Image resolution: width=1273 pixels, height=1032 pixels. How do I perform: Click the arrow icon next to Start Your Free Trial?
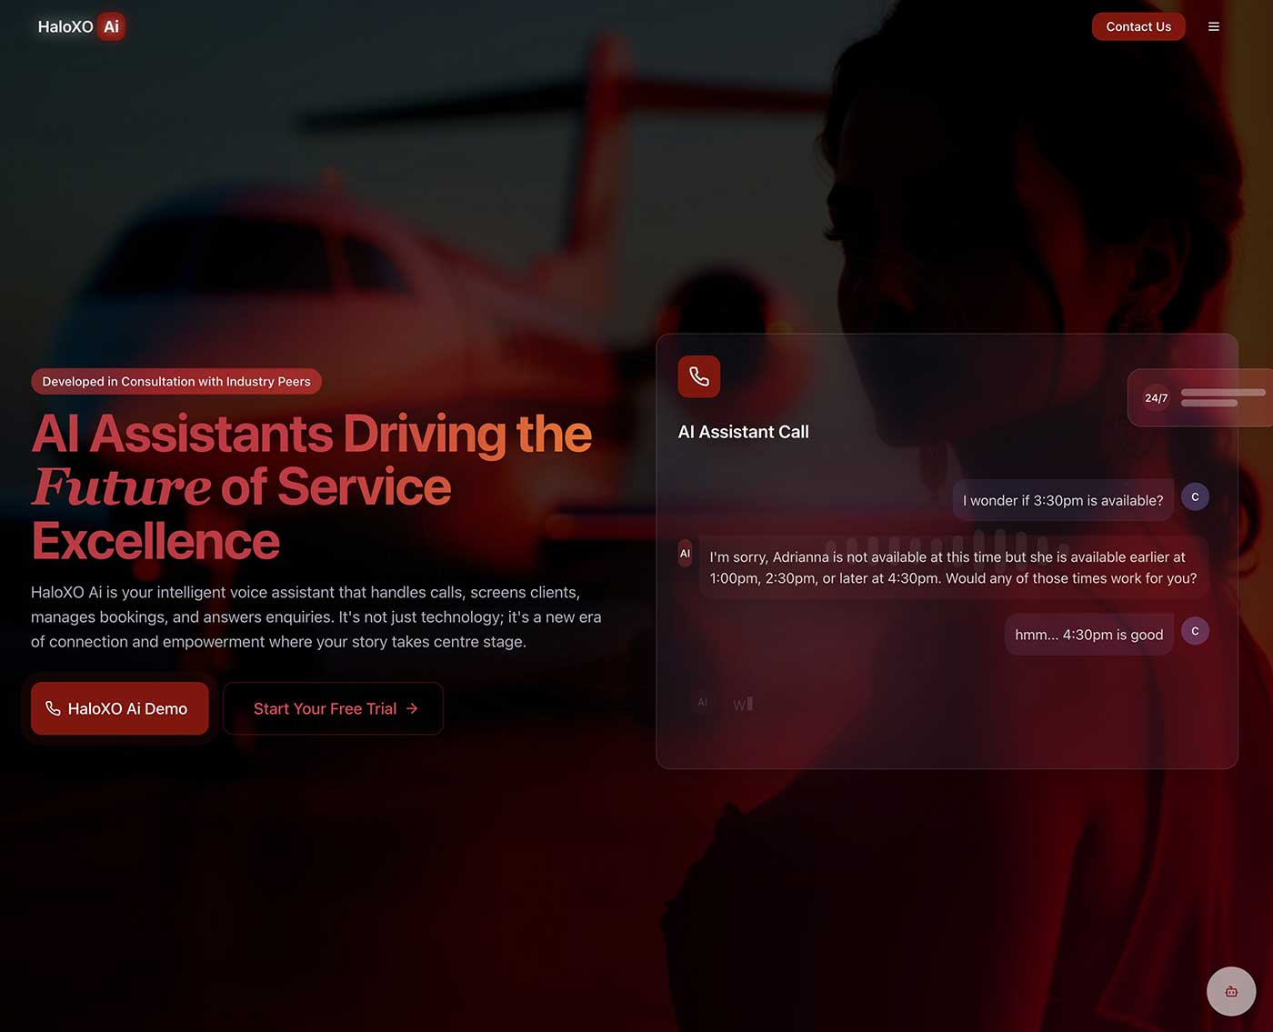(x=413, y=708)
